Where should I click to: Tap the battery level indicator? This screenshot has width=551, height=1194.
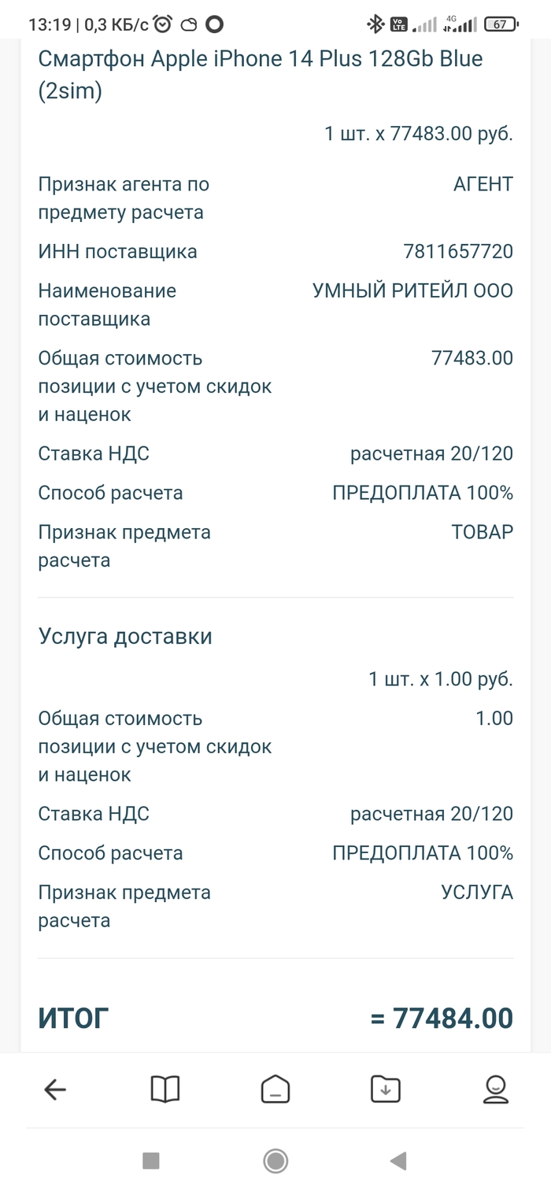[501, 24]
